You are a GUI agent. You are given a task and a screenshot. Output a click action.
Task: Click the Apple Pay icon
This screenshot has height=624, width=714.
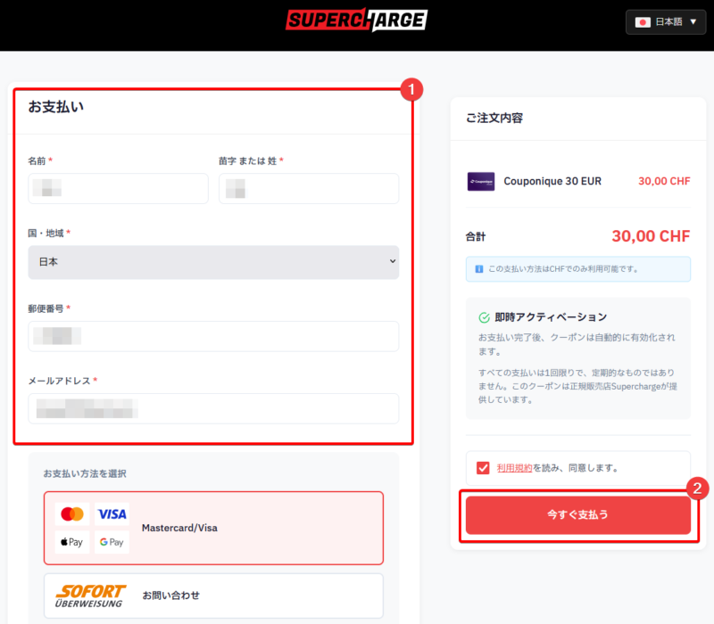(x=71, y=542)
